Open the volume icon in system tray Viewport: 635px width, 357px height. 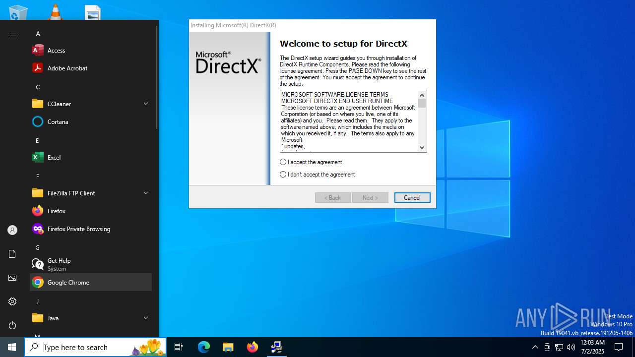pos(571,347)
